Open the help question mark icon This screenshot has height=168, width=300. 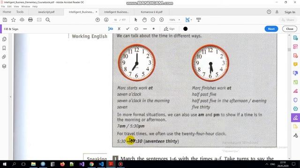pyautogui.click(x=269, y=12)
